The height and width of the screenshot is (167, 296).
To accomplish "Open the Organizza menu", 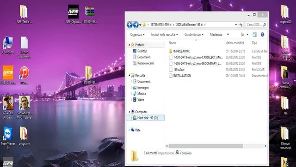I will point(137,34).
